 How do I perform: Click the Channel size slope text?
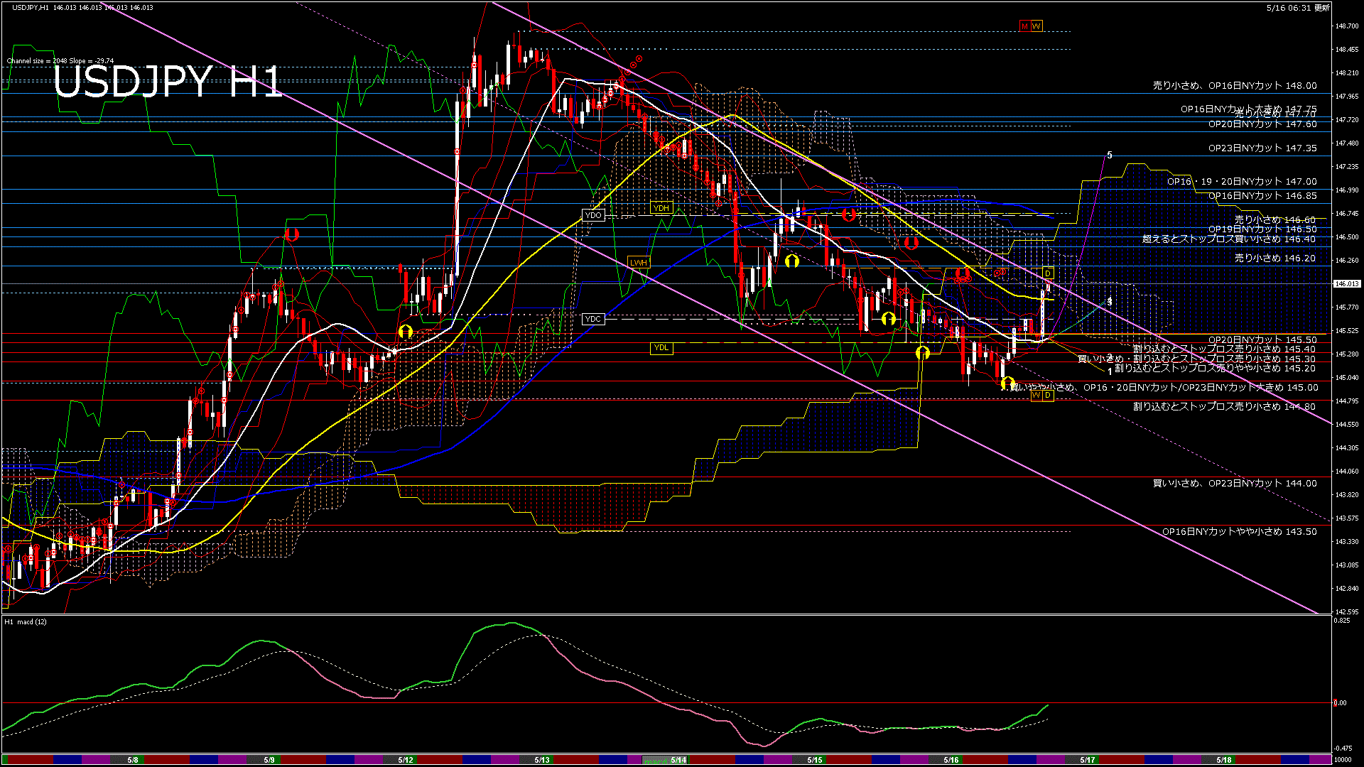[60, 61]
